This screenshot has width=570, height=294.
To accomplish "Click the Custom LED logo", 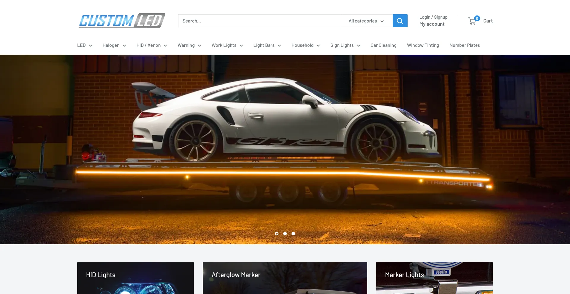I will 122,21.
